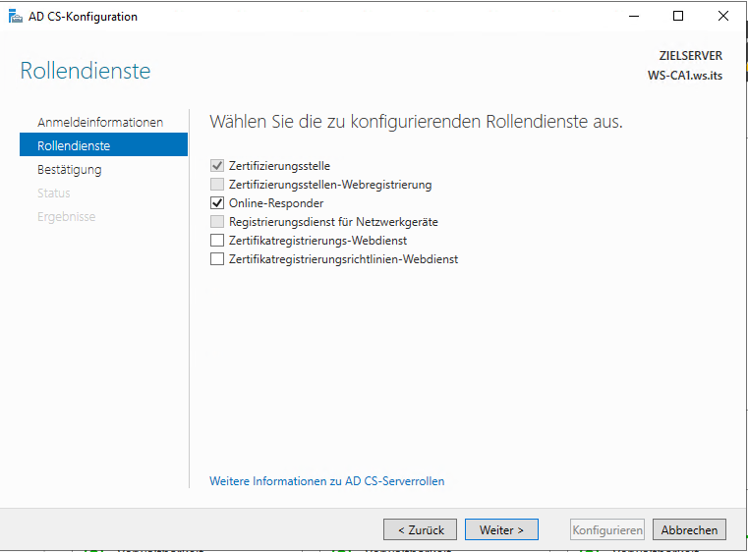Enable Zertifikatregistrierungsrichtlinien-Webdienst checkbox

click(217, 259)
